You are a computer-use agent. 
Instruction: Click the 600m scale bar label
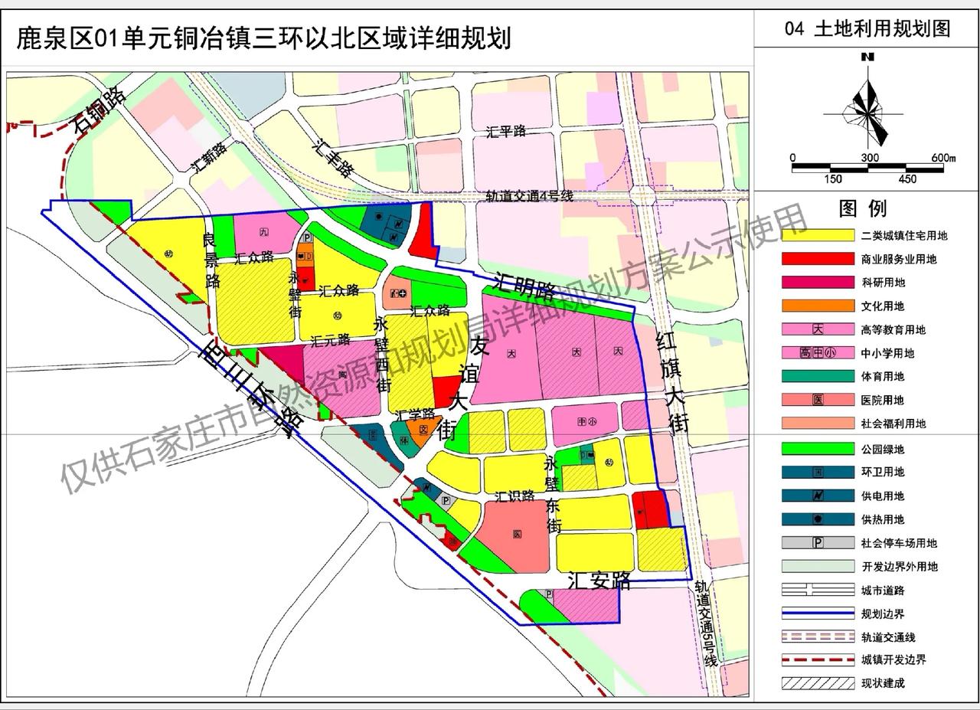pyautogui.click(x=943, y=158)
